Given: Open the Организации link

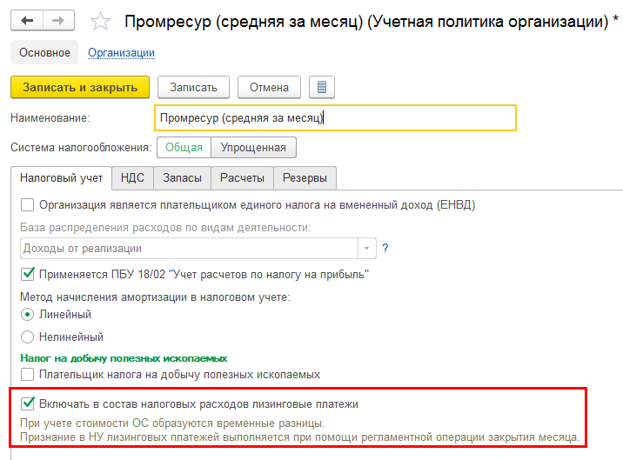Looking at the screenshot, I should click(121, 53).
